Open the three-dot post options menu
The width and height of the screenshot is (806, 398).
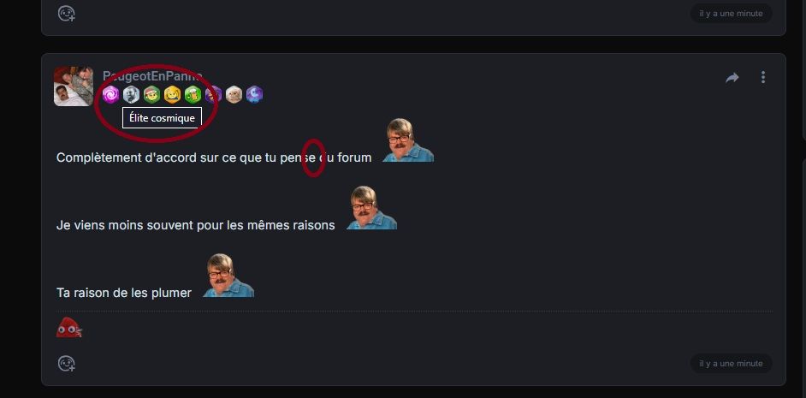click(763, 77)
